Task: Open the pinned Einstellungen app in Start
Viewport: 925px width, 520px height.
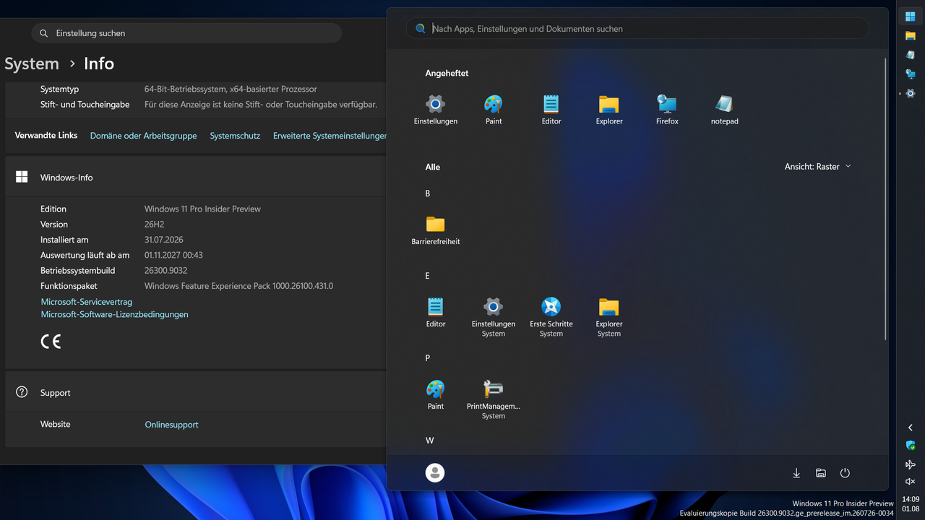Action: tap(436, 110)
